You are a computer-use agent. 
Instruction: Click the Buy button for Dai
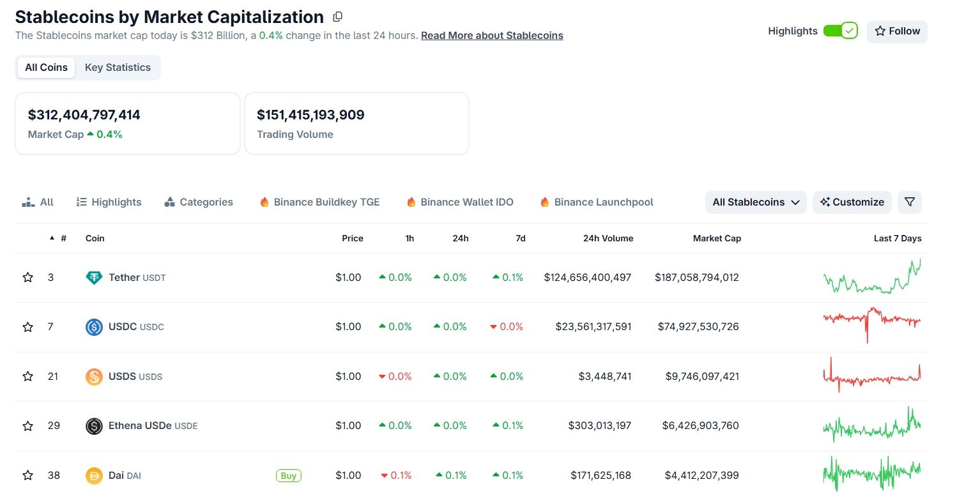pos(288,475)
